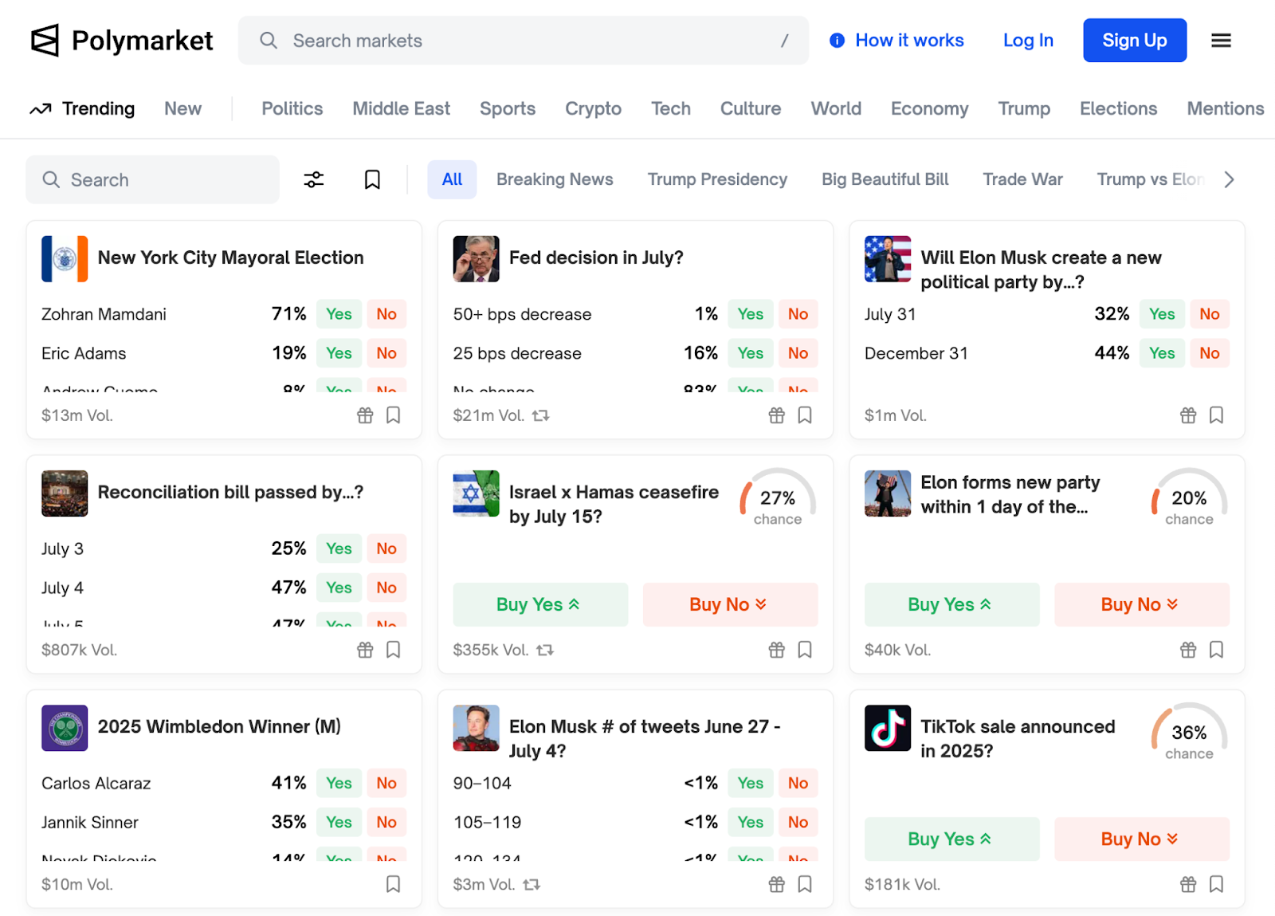Click the filter sliders icon

coord(314,179)
